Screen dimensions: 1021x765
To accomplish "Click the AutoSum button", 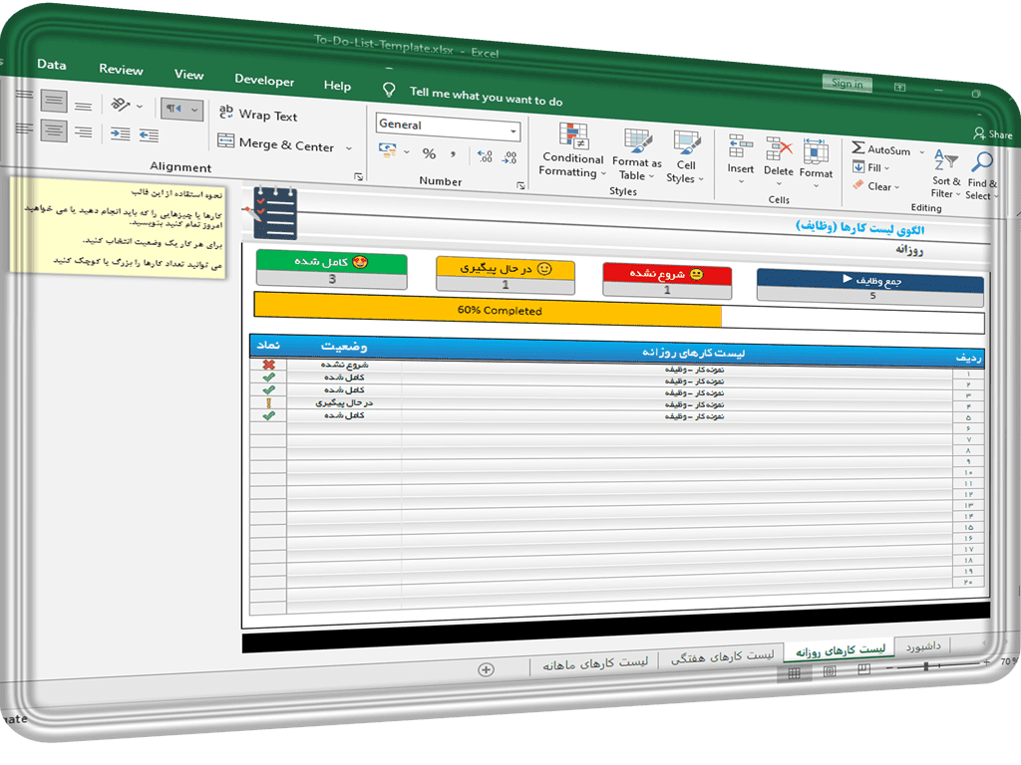I will (881, 149).
